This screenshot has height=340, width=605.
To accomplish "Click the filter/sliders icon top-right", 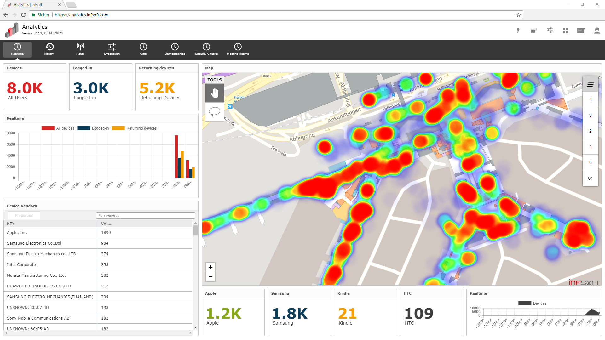I will (x=550, y=30).
